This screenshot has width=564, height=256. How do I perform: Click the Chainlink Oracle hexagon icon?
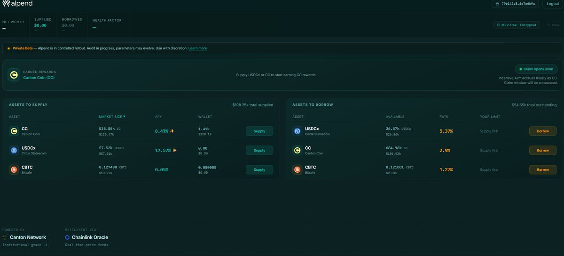tap(68, 237)
